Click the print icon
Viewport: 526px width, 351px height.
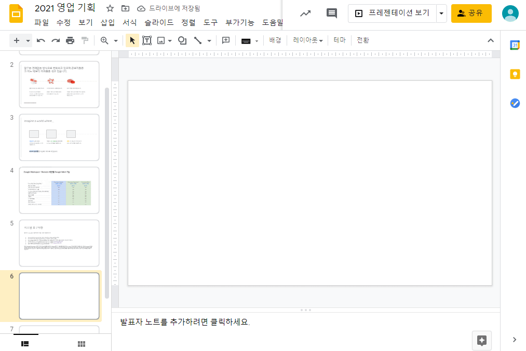(70, 40)
